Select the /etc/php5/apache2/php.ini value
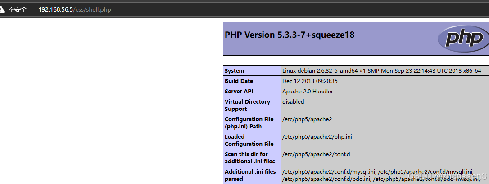Image resolution: width=489 pixels, height=184 pixels. pos(317,136)
